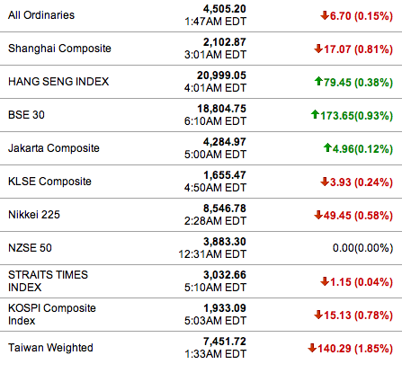Click the NZSE 50 change 0.00(0.00%)
This screenshot has height=373, width=402.
pyautogui.click(x=362, y=248)
